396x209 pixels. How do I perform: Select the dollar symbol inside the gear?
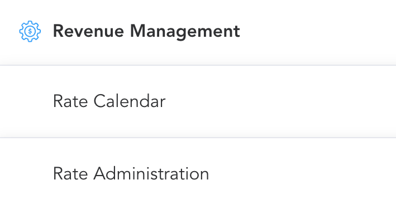(30, 32)
